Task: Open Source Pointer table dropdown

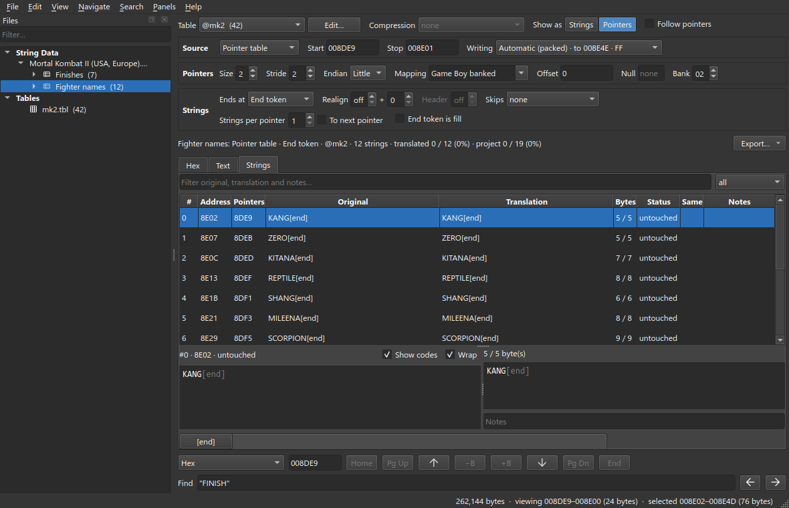Action: point(259,47)
